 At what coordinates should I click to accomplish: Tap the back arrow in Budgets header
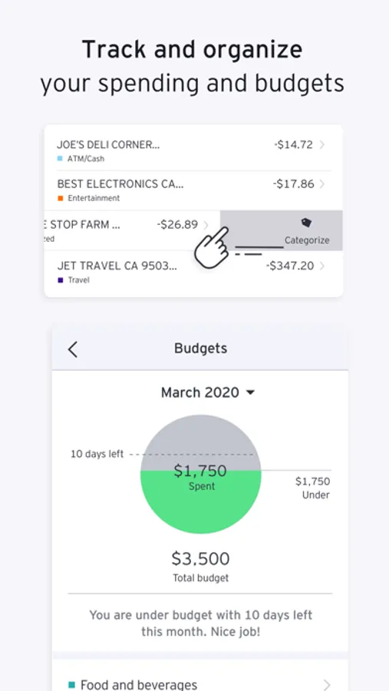point(73,349)
